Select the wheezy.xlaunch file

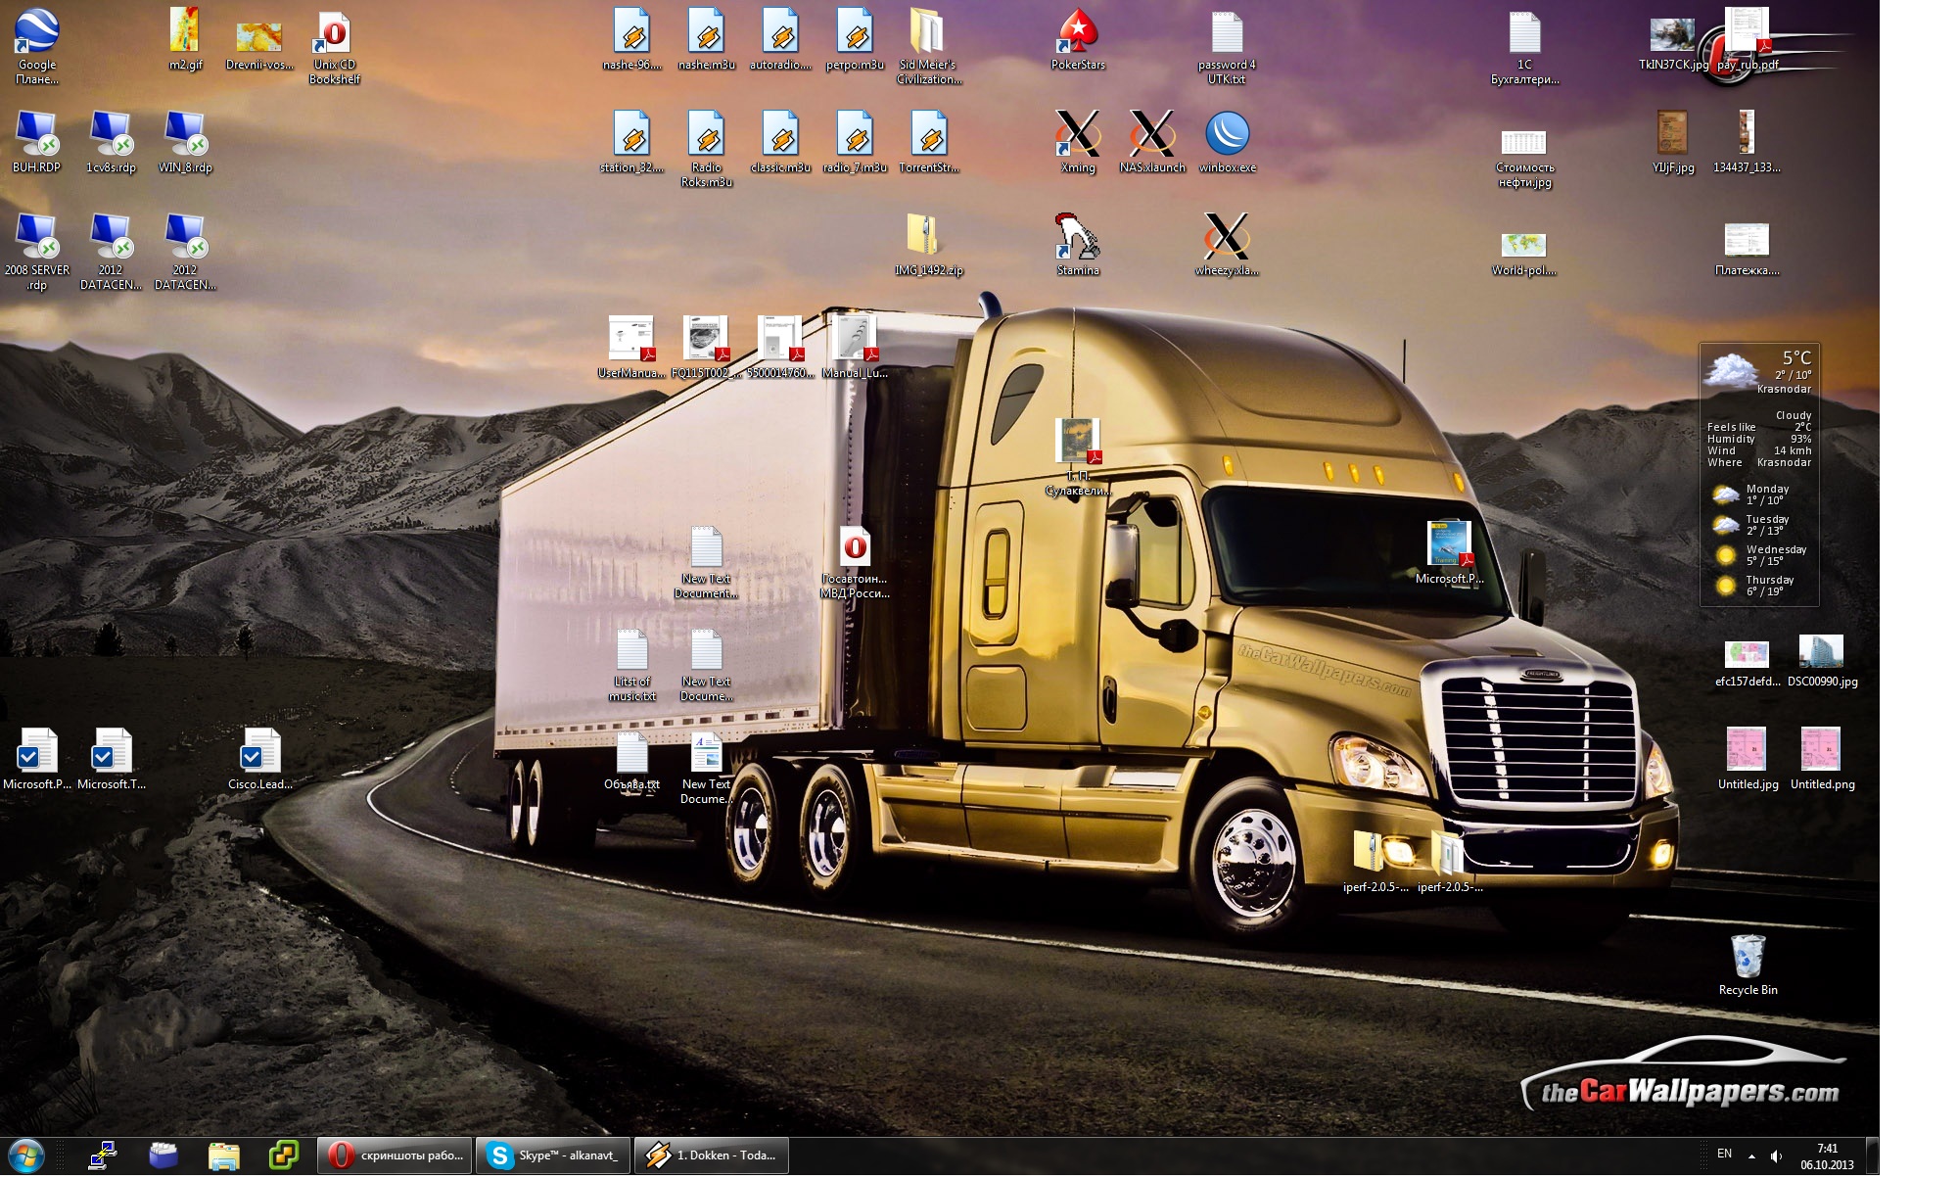click(x=1227, y=245)
